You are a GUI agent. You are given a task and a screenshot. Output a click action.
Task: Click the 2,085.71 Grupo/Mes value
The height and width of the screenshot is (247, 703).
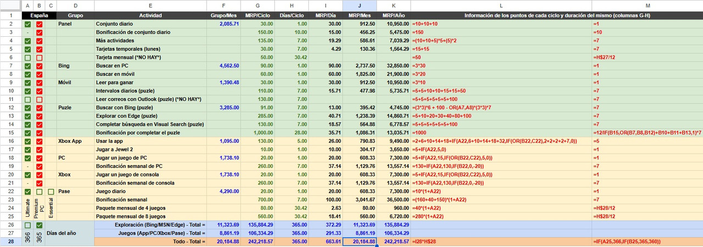[x=223, y=25]
